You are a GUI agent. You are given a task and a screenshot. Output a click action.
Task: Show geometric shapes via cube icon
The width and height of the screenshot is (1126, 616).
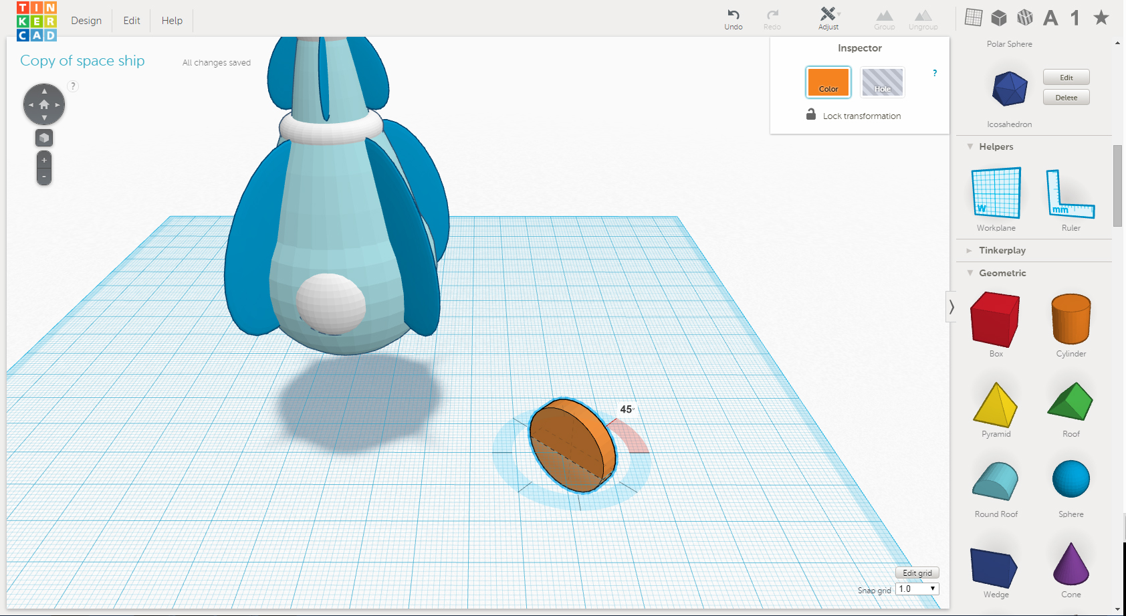(x=999, y=17)
